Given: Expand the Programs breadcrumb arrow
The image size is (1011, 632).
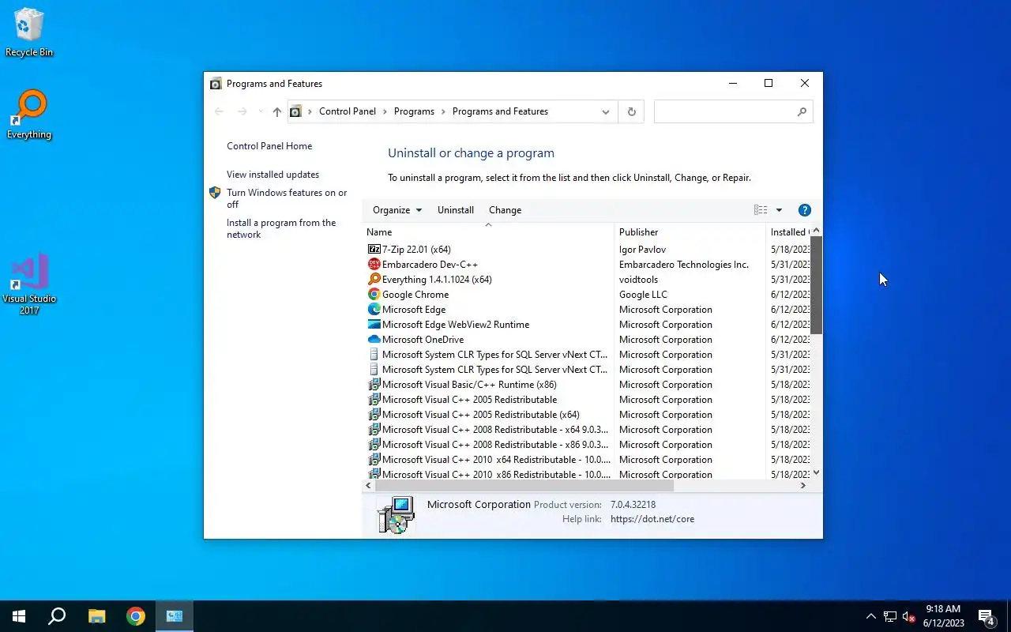Looking at the screenshot, I should click(443, 111).
